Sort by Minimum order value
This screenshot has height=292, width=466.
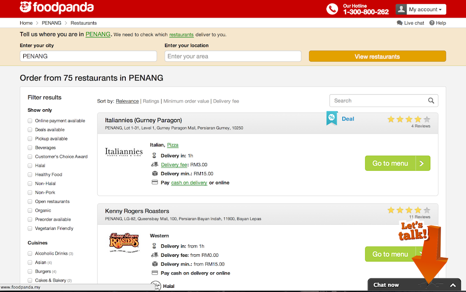click(186, 101)
